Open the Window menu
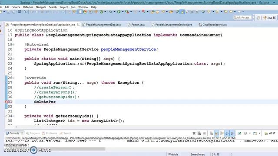 tap(83, 7)
